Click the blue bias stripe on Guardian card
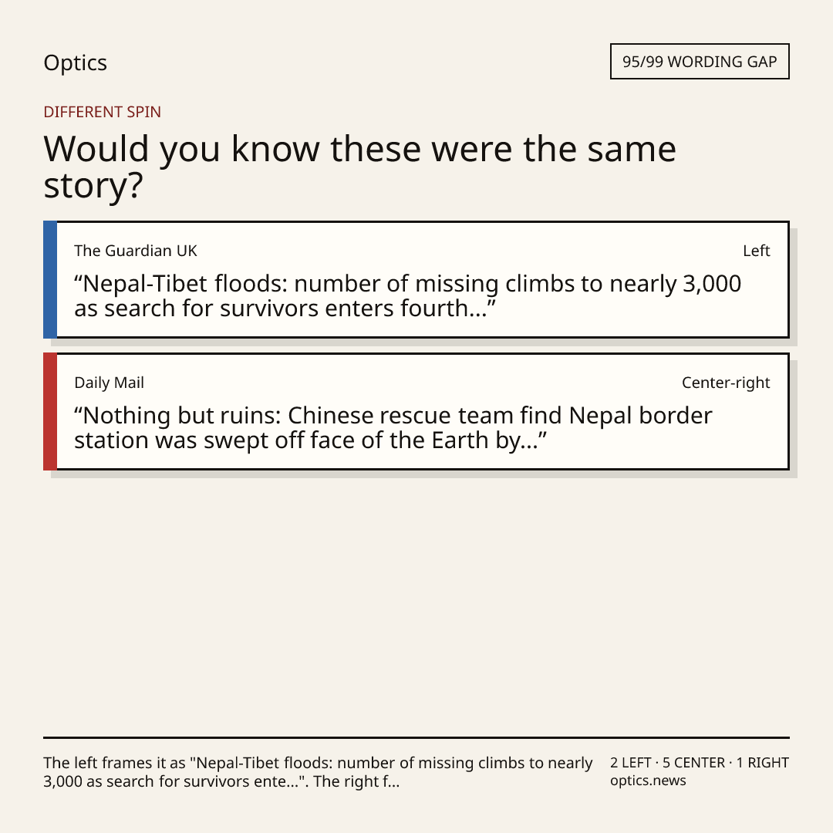This screenshot has width=833, height=833. (x=50, y=279)
